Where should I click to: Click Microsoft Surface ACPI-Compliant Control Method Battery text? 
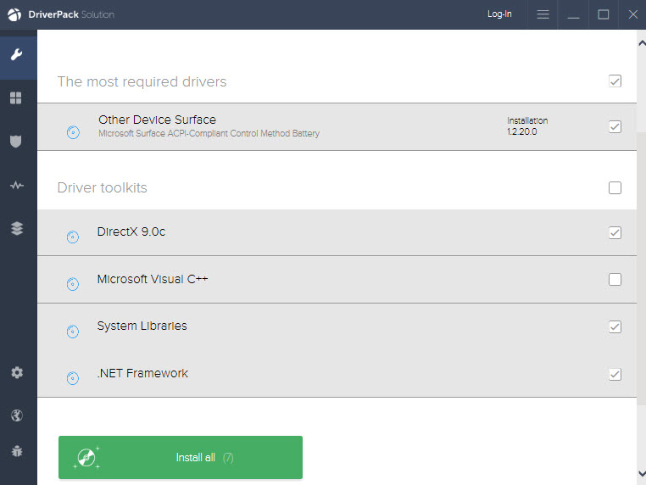coord(209,133)
